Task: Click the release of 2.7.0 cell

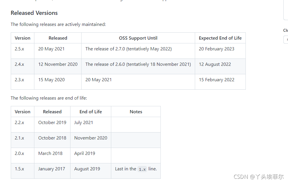Action: (138, 51)
